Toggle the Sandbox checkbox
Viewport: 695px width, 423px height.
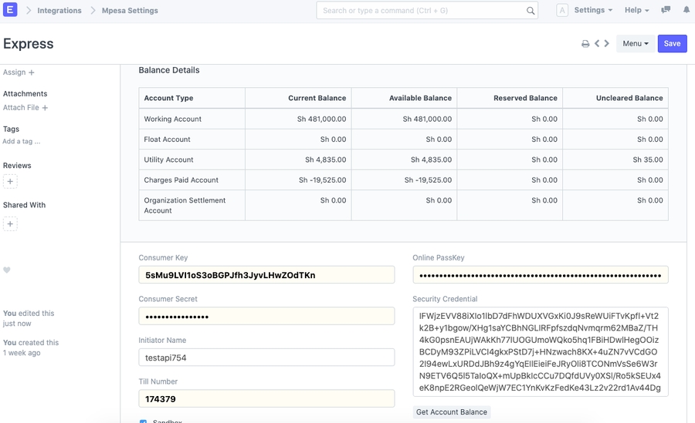143,421
